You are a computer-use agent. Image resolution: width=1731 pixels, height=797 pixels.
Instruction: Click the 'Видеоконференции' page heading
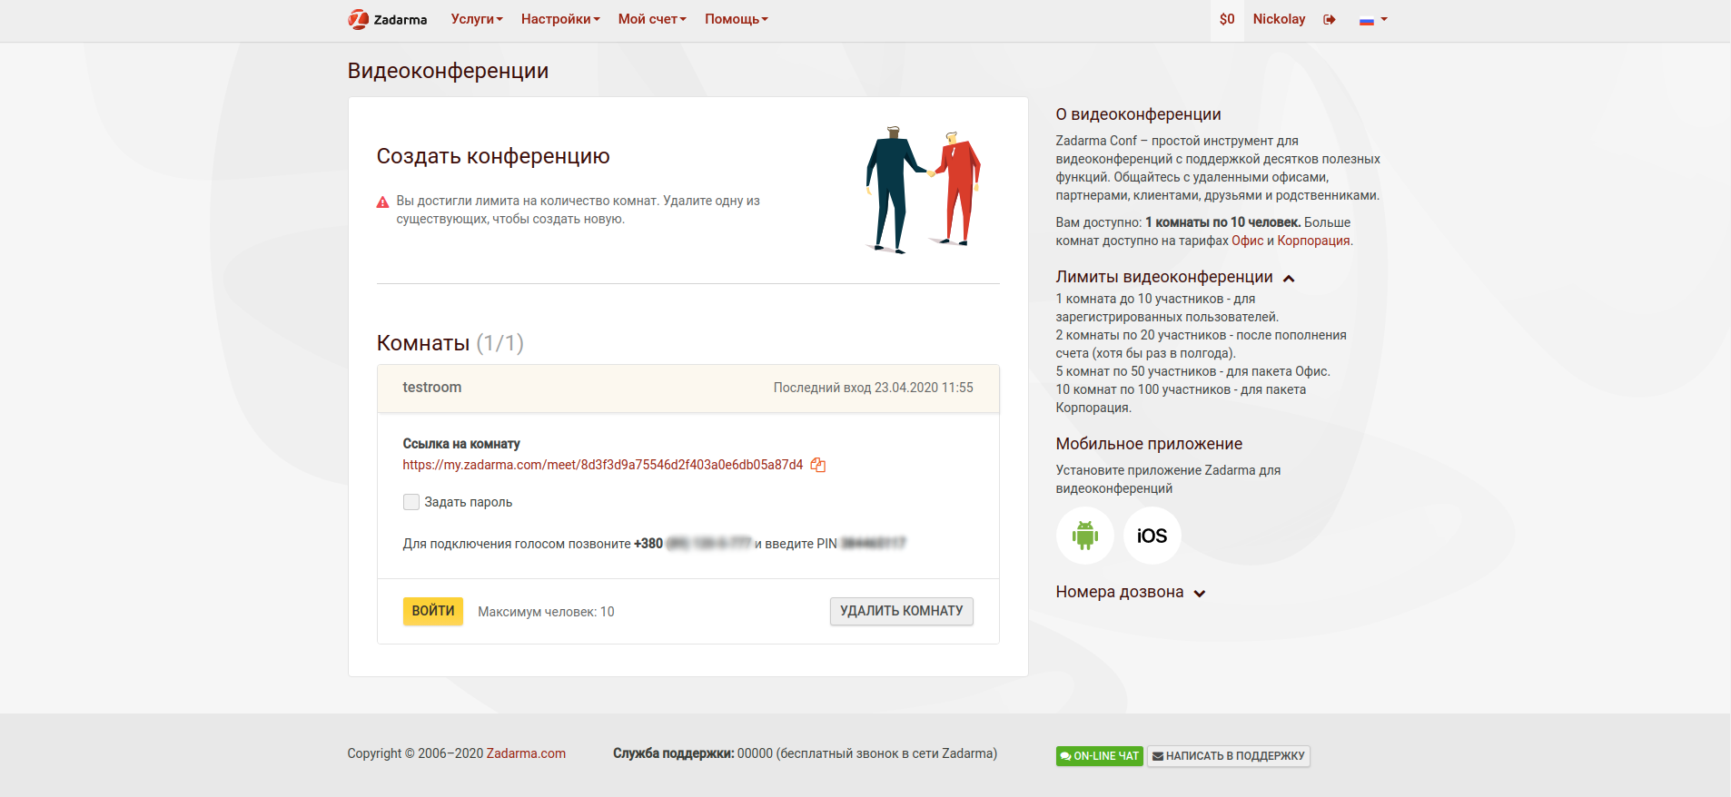click(448, 71)
